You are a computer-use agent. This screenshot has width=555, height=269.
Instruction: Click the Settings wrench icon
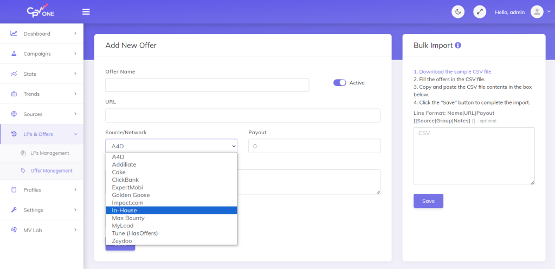[14, 210]
